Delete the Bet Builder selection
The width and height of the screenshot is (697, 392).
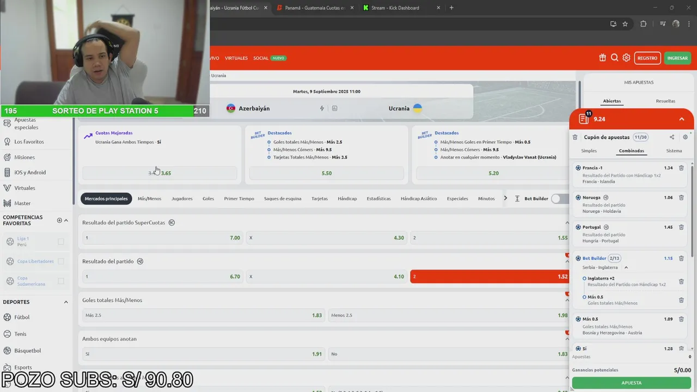click(x=681, y=258)
